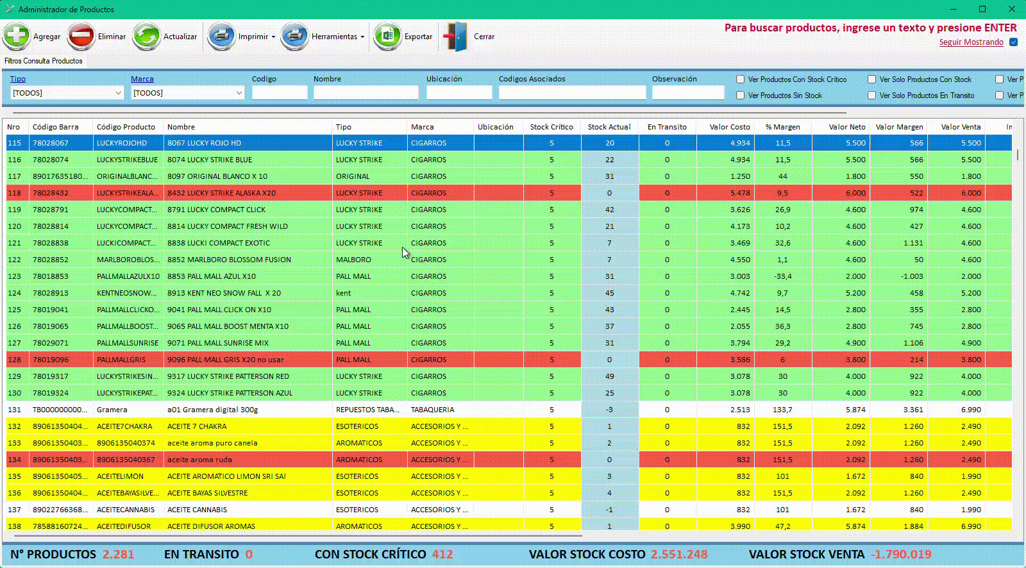This screenshot has width=1026, height=568.
Task: Expand the Marca combo box
Action: coord(239,93)
